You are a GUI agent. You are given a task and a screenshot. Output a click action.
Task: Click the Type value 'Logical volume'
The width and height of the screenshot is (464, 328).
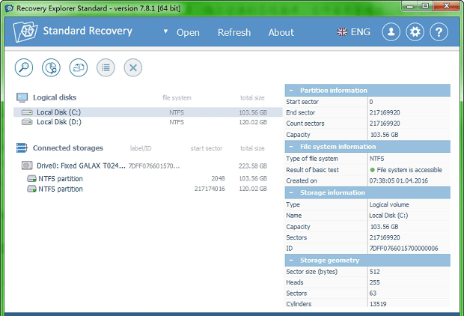point(389,204)
